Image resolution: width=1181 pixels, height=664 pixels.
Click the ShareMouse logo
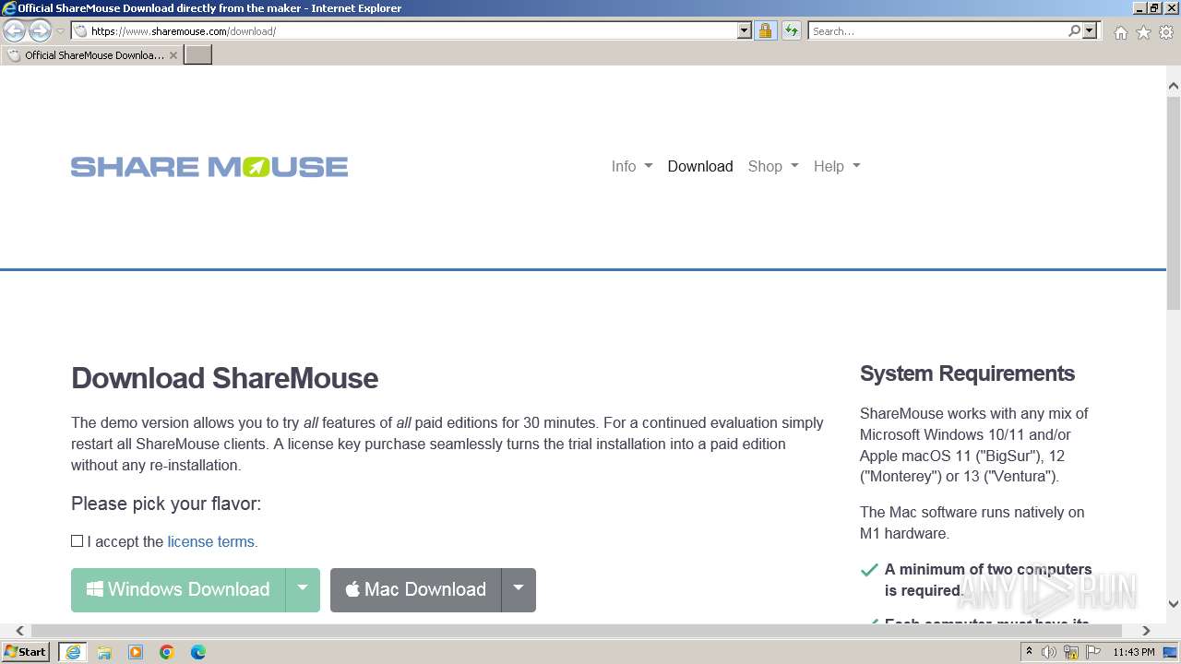click(209, 166)
